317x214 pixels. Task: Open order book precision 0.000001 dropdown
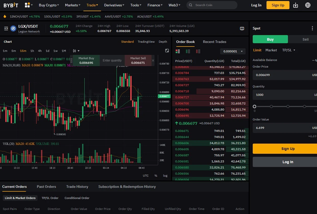point(233,51)
